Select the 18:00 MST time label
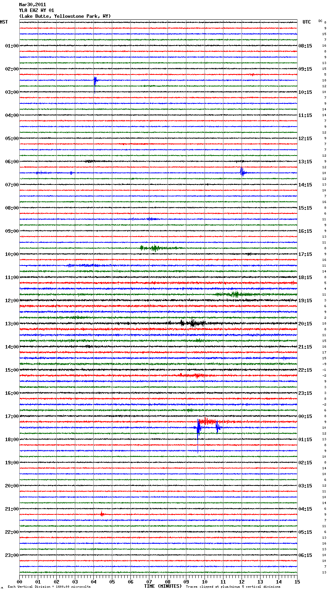Viewport: 328px width, 592px height. point(12,440)
